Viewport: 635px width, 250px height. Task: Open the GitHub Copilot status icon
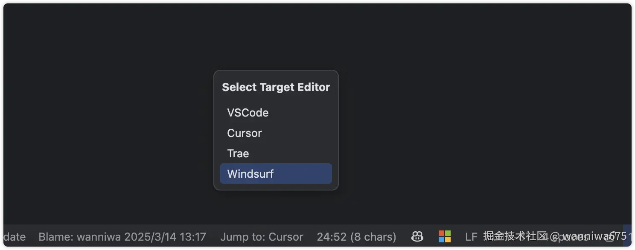[x=417, y=236]
